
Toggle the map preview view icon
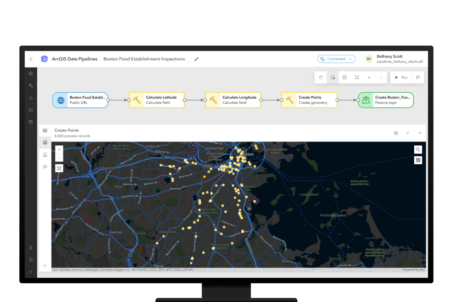45,142
